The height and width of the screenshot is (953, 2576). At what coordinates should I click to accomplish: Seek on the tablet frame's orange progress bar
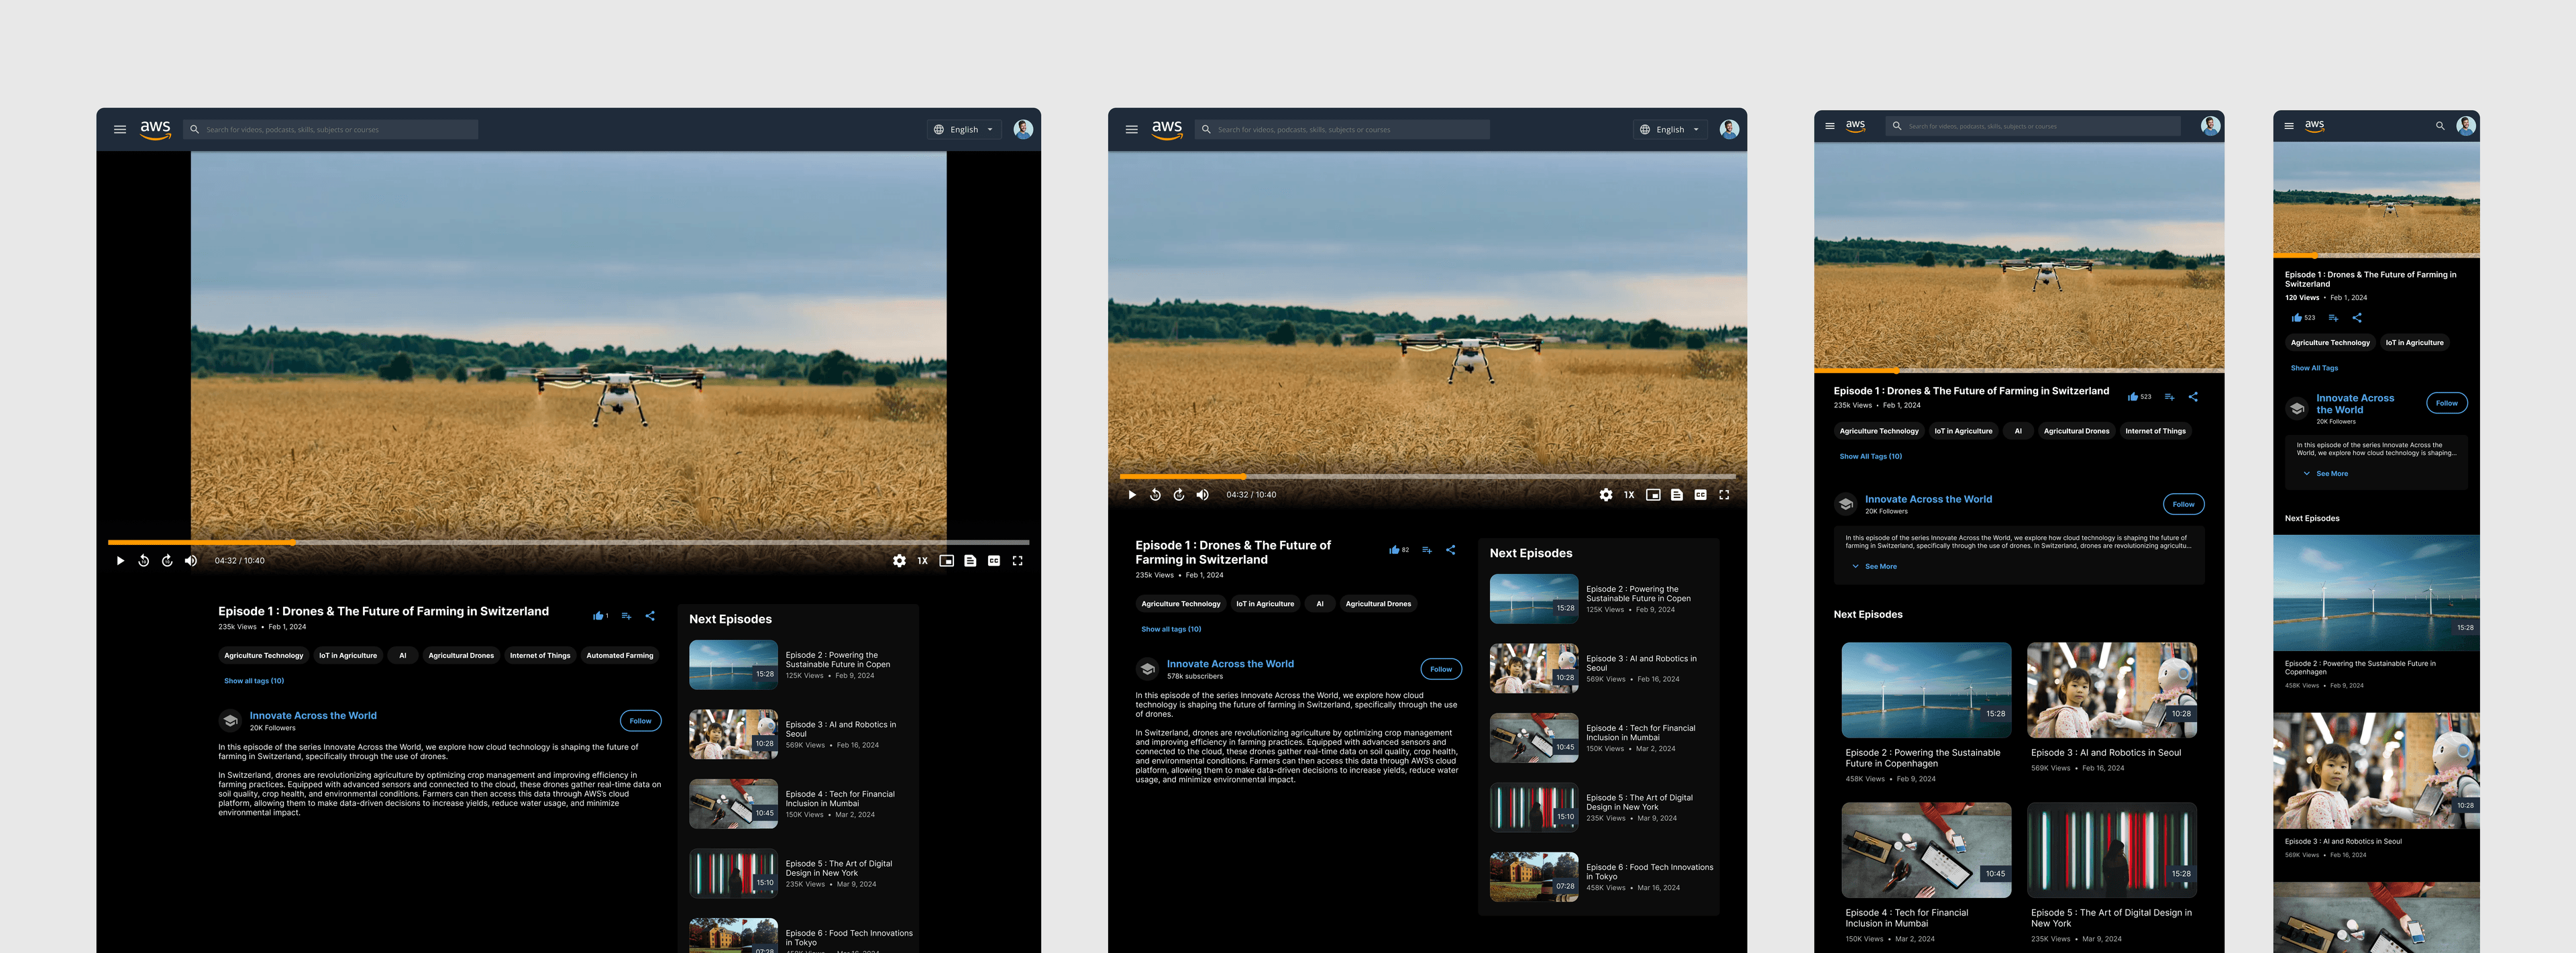pos(2019,371)
